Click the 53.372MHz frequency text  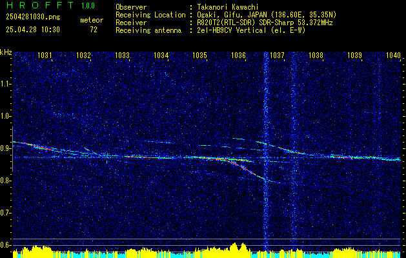tap(316, 23)
